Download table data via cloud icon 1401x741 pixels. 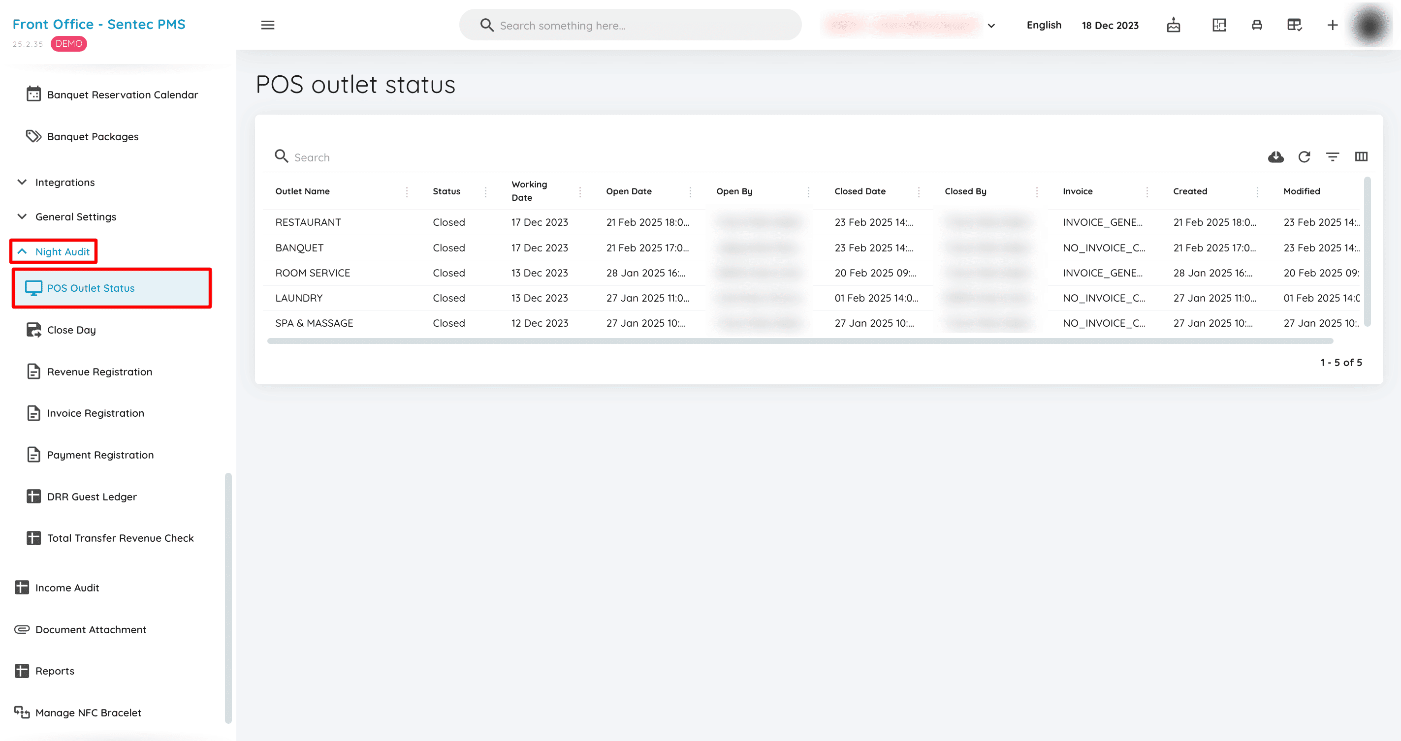tap(1275, 156)
